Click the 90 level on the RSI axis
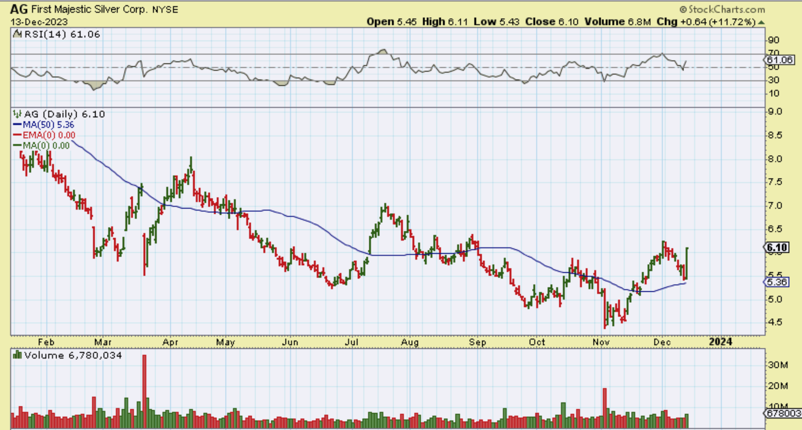Image resolution: width=802 pixels, height=430 pixels. pyautogui.click(x=774, y=40)
